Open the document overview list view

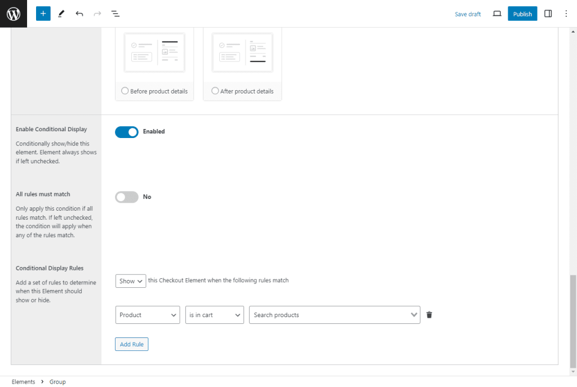tap(115, 14)
